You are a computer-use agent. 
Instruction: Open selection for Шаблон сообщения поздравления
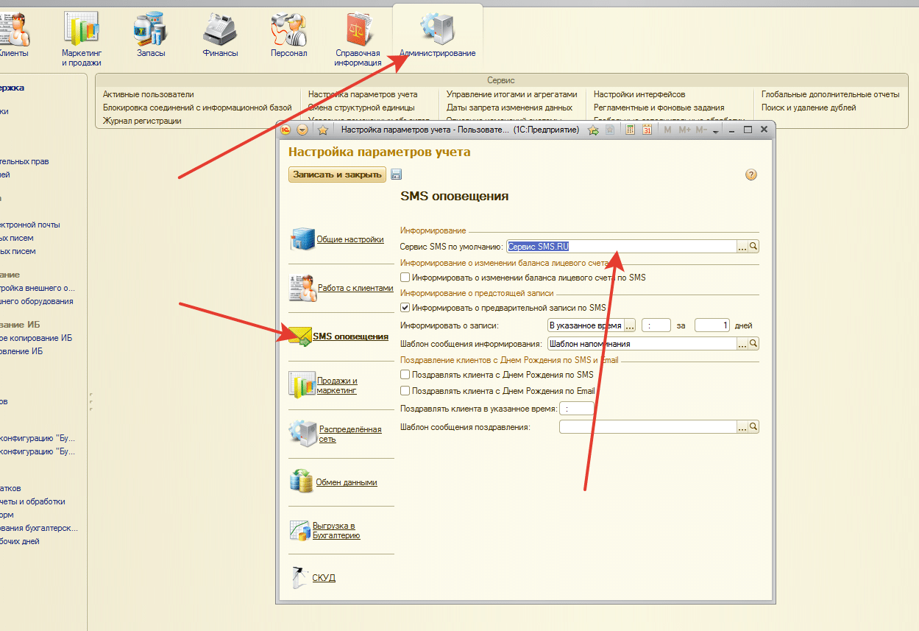tap(742, 427)
